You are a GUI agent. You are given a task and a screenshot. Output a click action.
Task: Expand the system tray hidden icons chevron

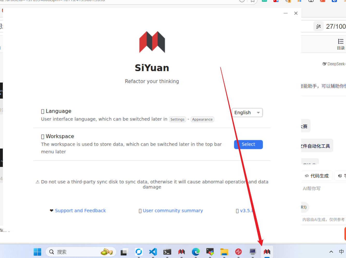coord(331,252)
